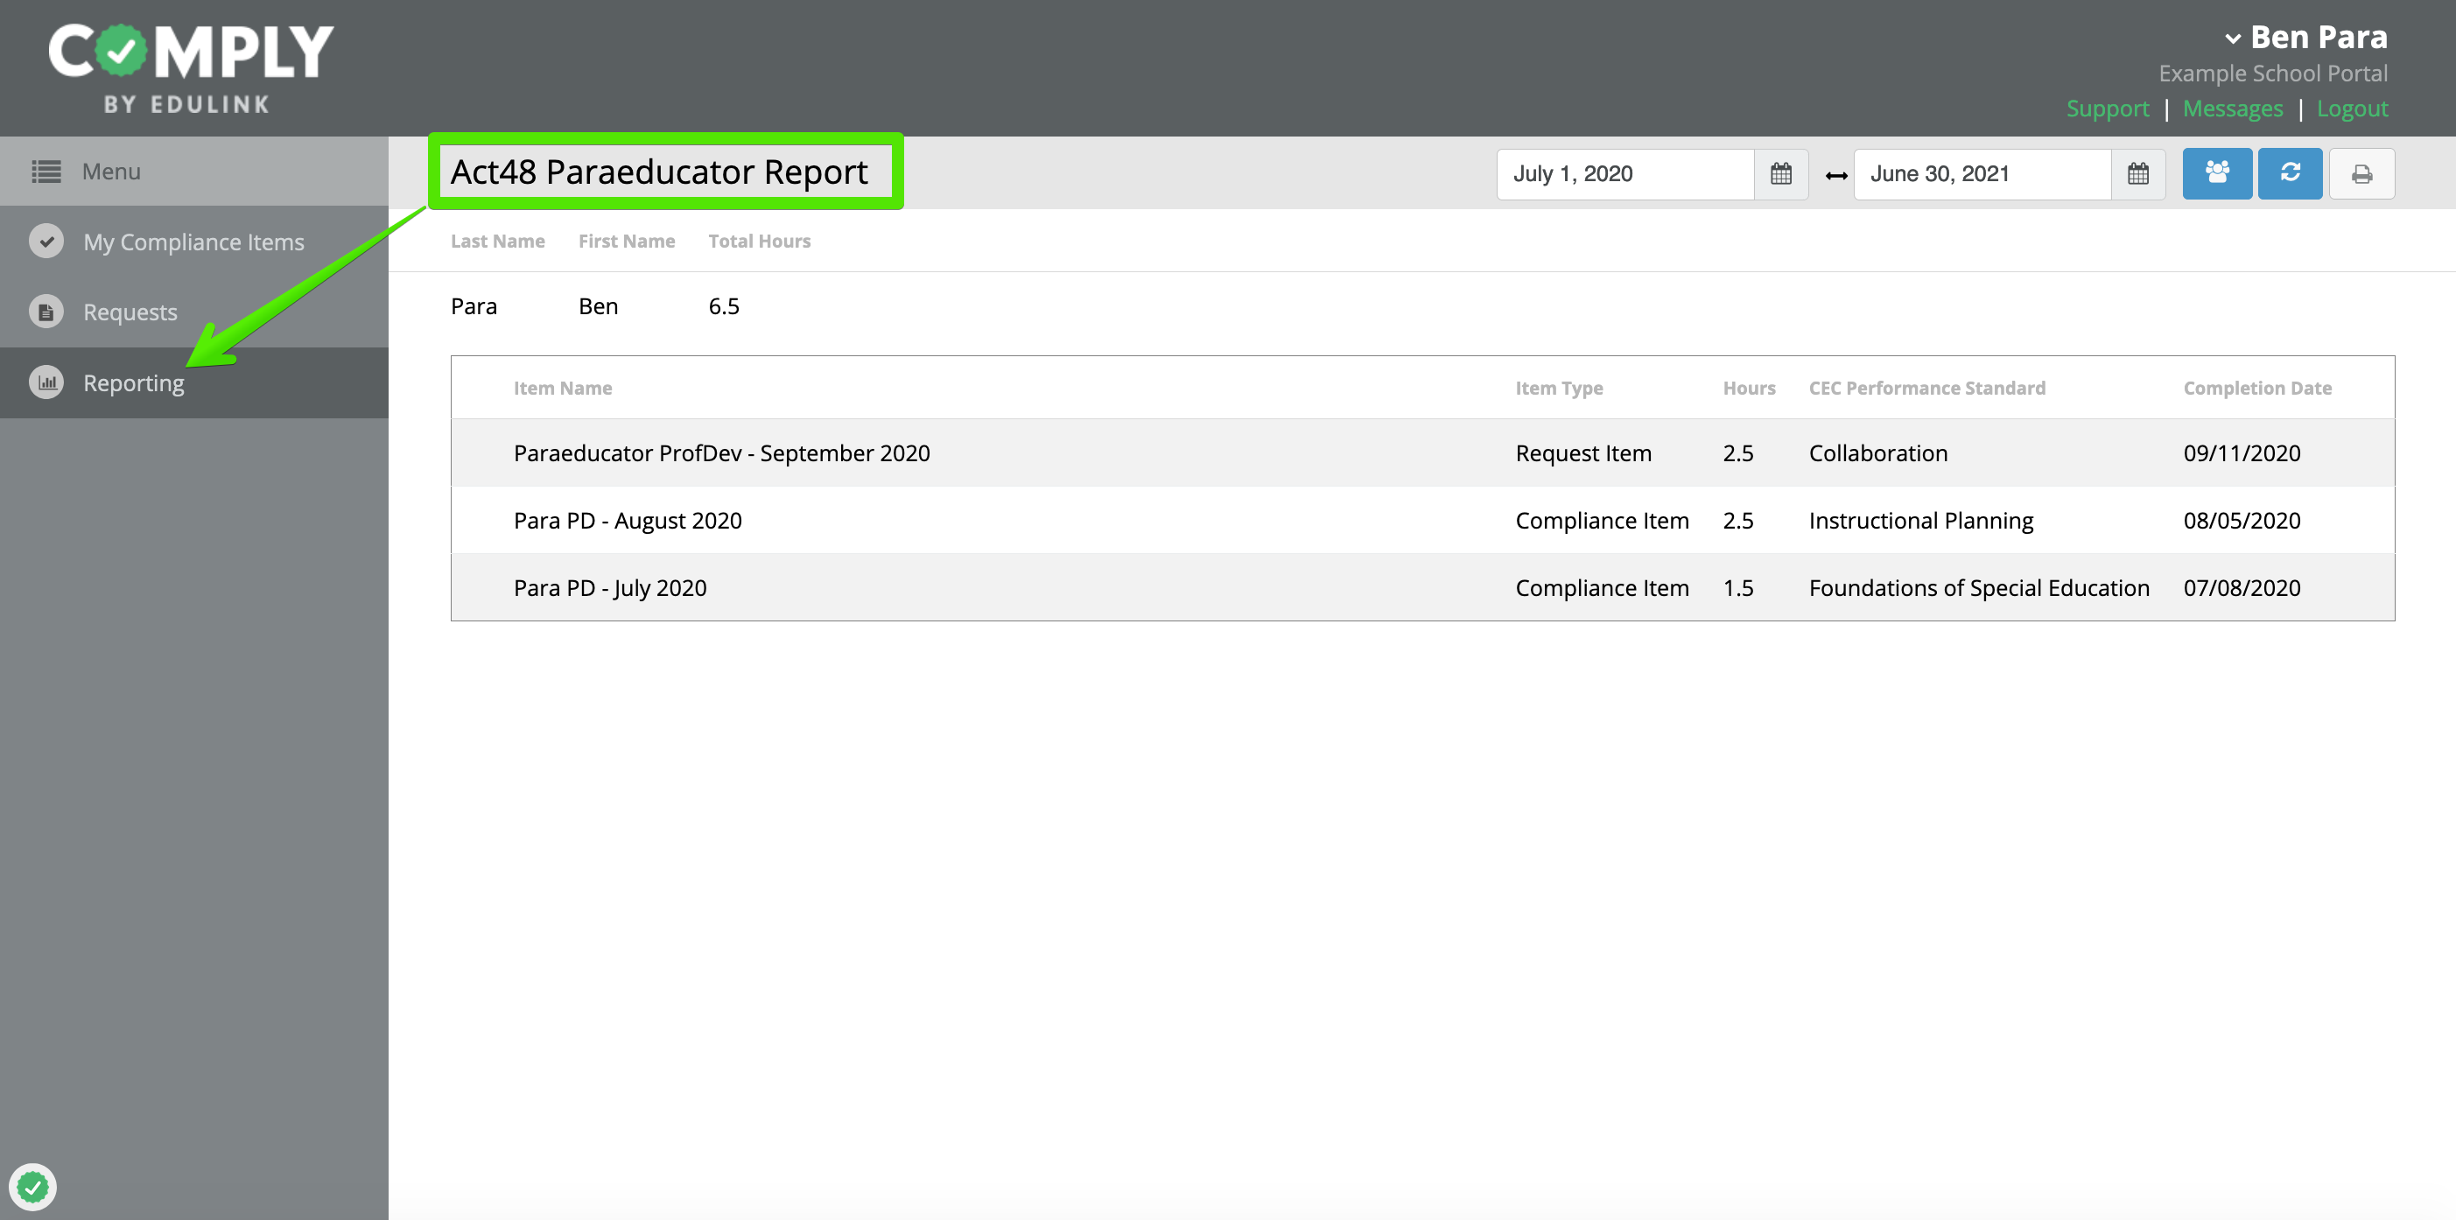Select the Para PD - August 2020 row

pos(1421,521)
